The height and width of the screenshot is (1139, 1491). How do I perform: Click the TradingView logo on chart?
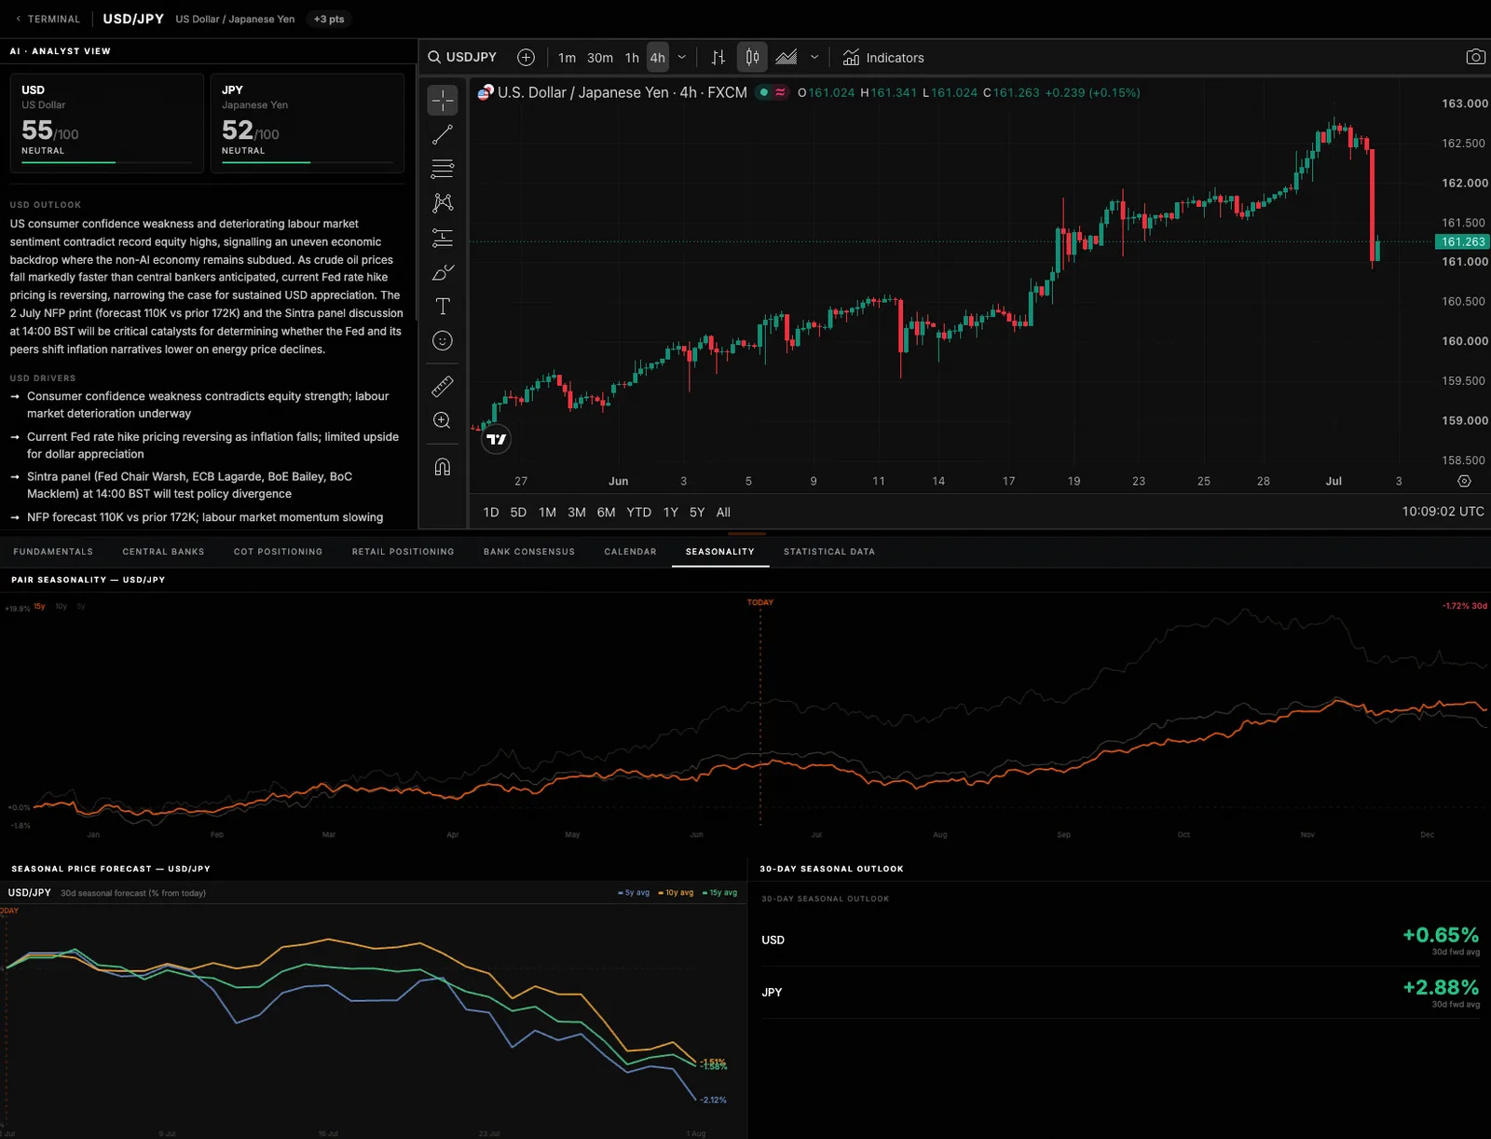[497, 439]
